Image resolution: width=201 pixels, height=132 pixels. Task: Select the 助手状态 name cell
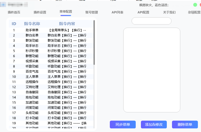point(32,46)
